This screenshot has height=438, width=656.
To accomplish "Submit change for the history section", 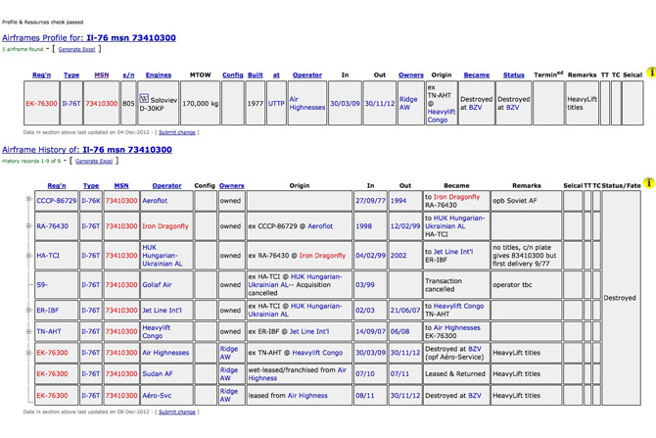I will click(x=177, y=413).
